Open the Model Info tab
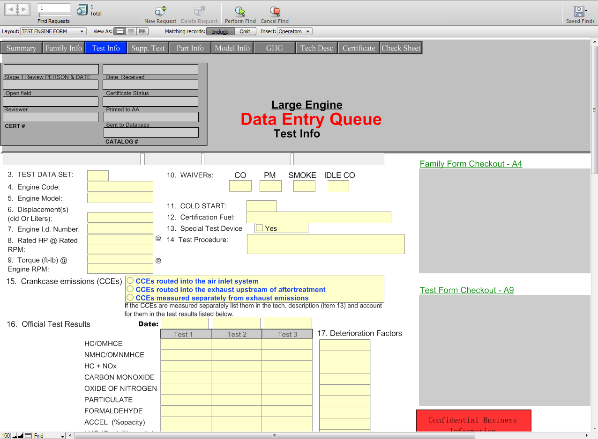 (x=232, y=48)
